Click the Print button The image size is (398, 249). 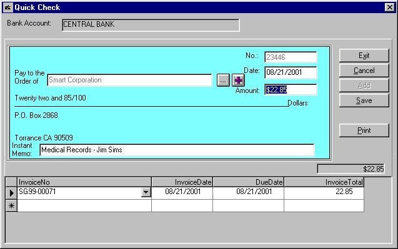364,130
